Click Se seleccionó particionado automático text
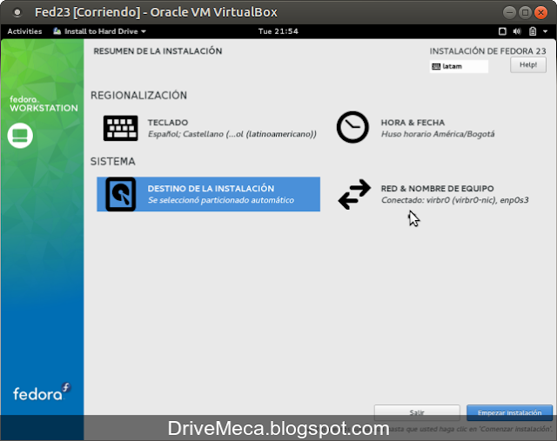The height and width of the screenshot is (441, 557). tap(221, 200)
